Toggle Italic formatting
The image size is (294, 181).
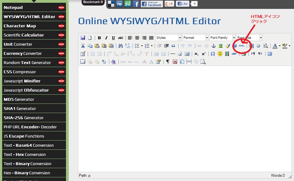coord(106,38)
